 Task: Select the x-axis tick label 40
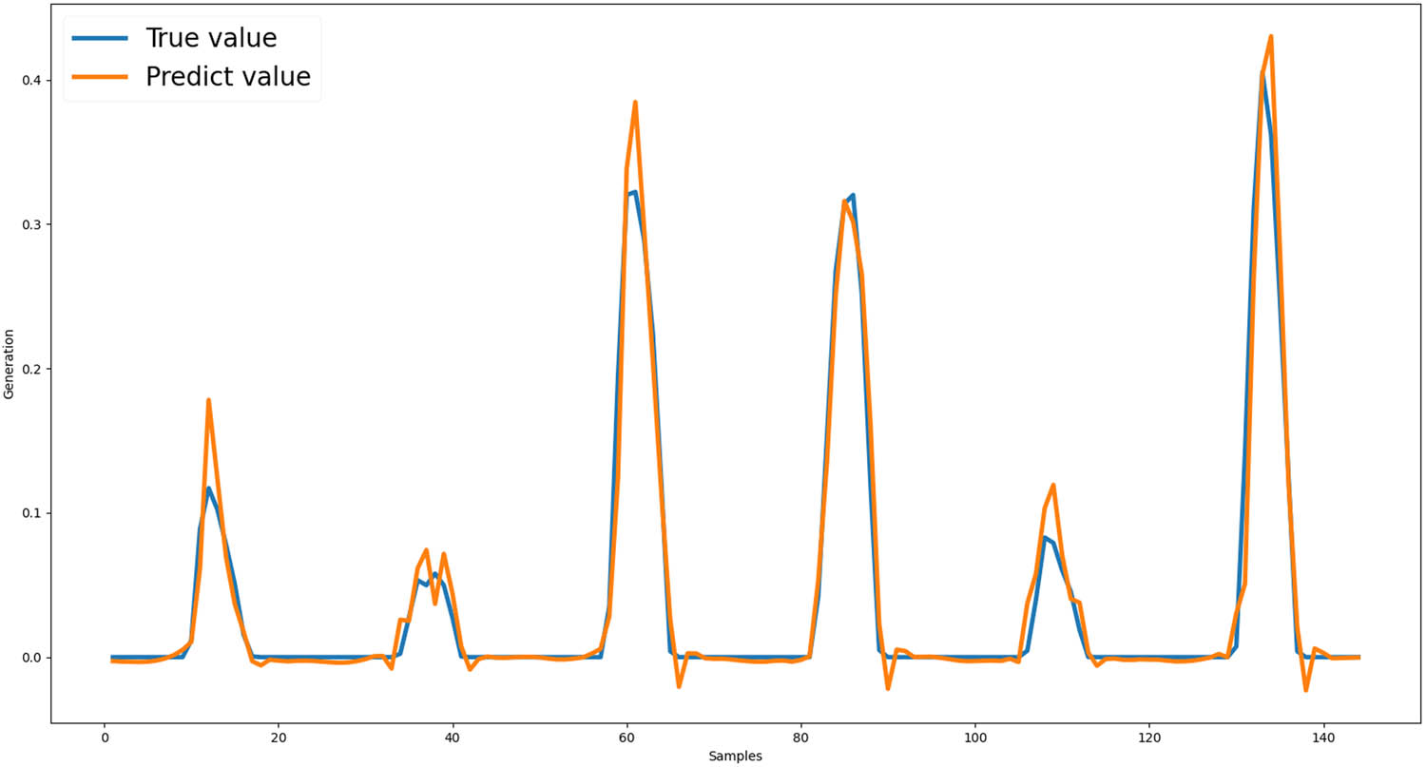(x=452, y=737)
